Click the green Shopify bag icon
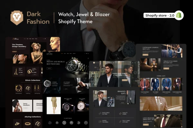 click(179, 15)
